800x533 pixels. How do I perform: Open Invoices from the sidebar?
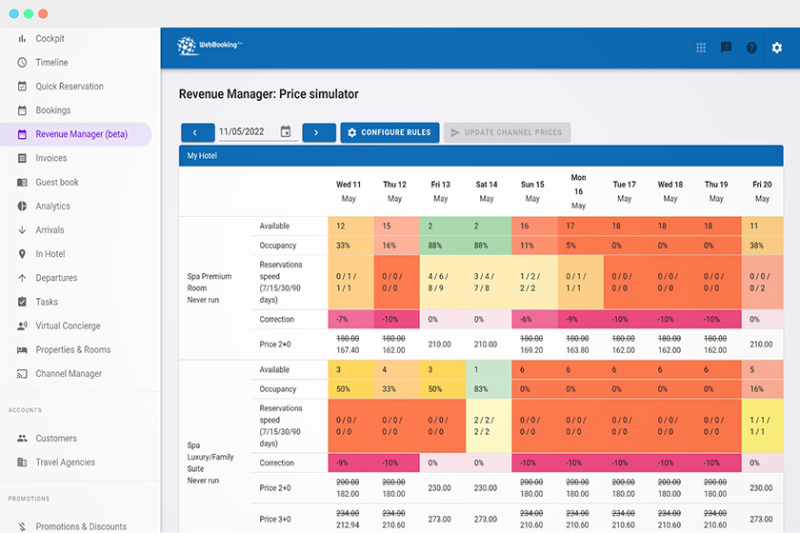(x=51, y=158)
